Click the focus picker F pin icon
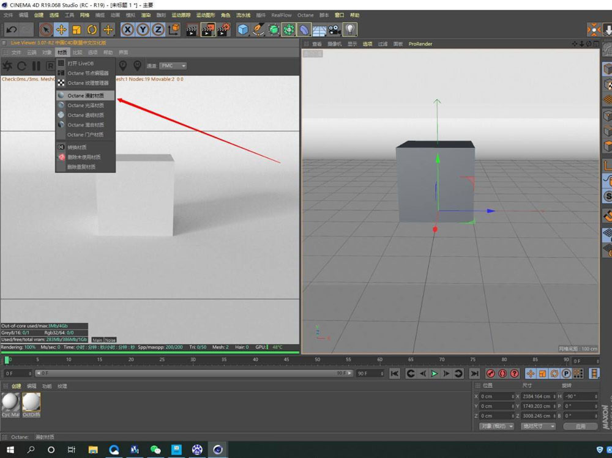Screen dimensions: 612x458 pyautogui.click(x=123, y=65)
